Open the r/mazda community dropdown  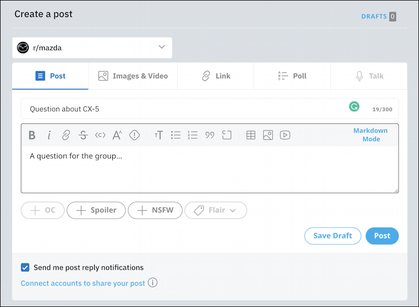click(92, 48)
